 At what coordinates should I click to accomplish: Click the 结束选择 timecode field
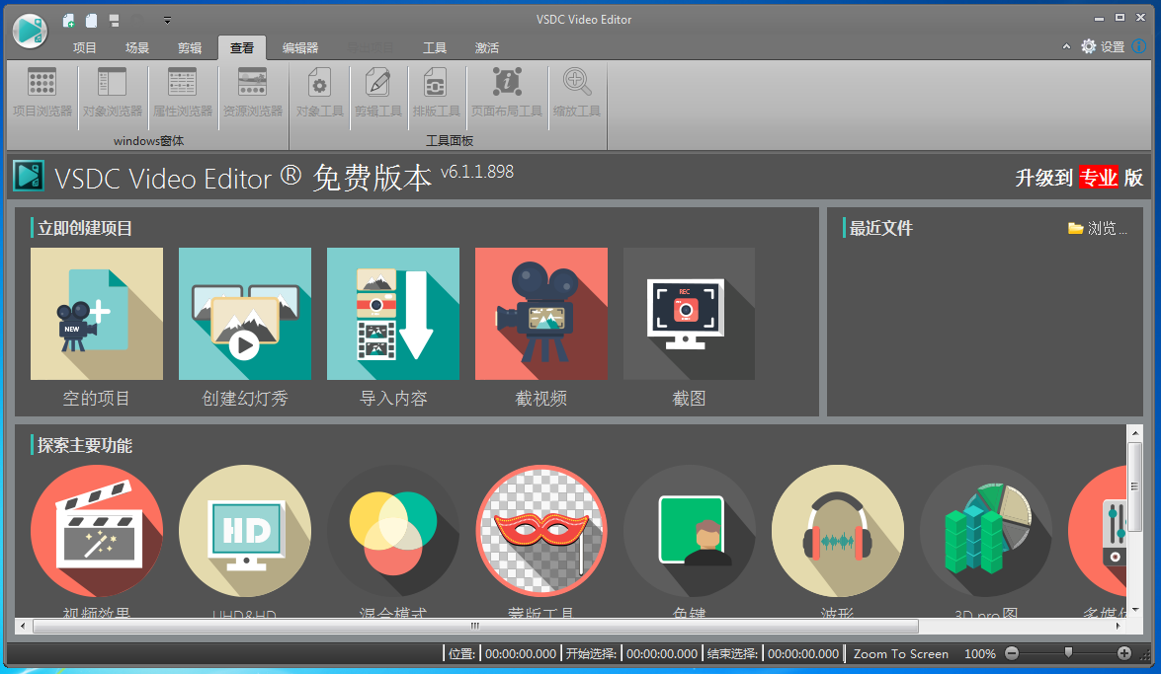(803, 654)
